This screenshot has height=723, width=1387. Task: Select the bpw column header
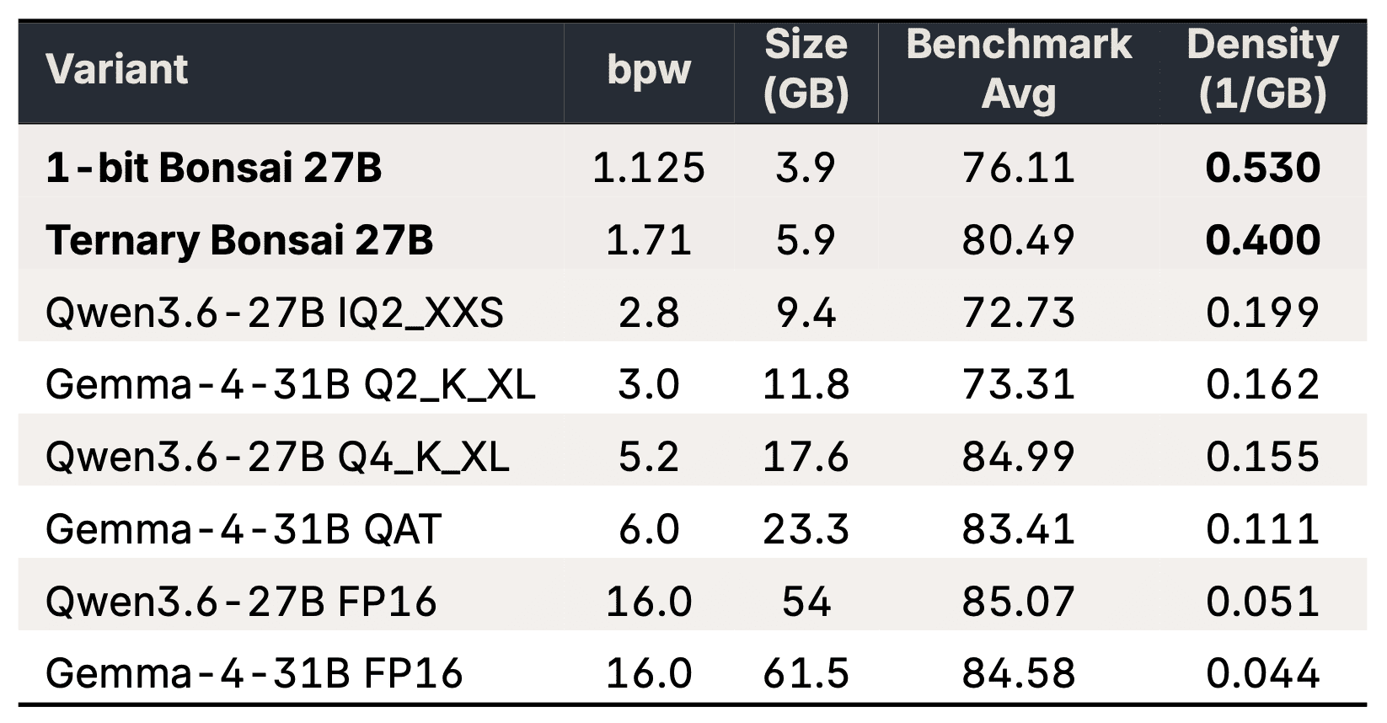coord(649,71)
